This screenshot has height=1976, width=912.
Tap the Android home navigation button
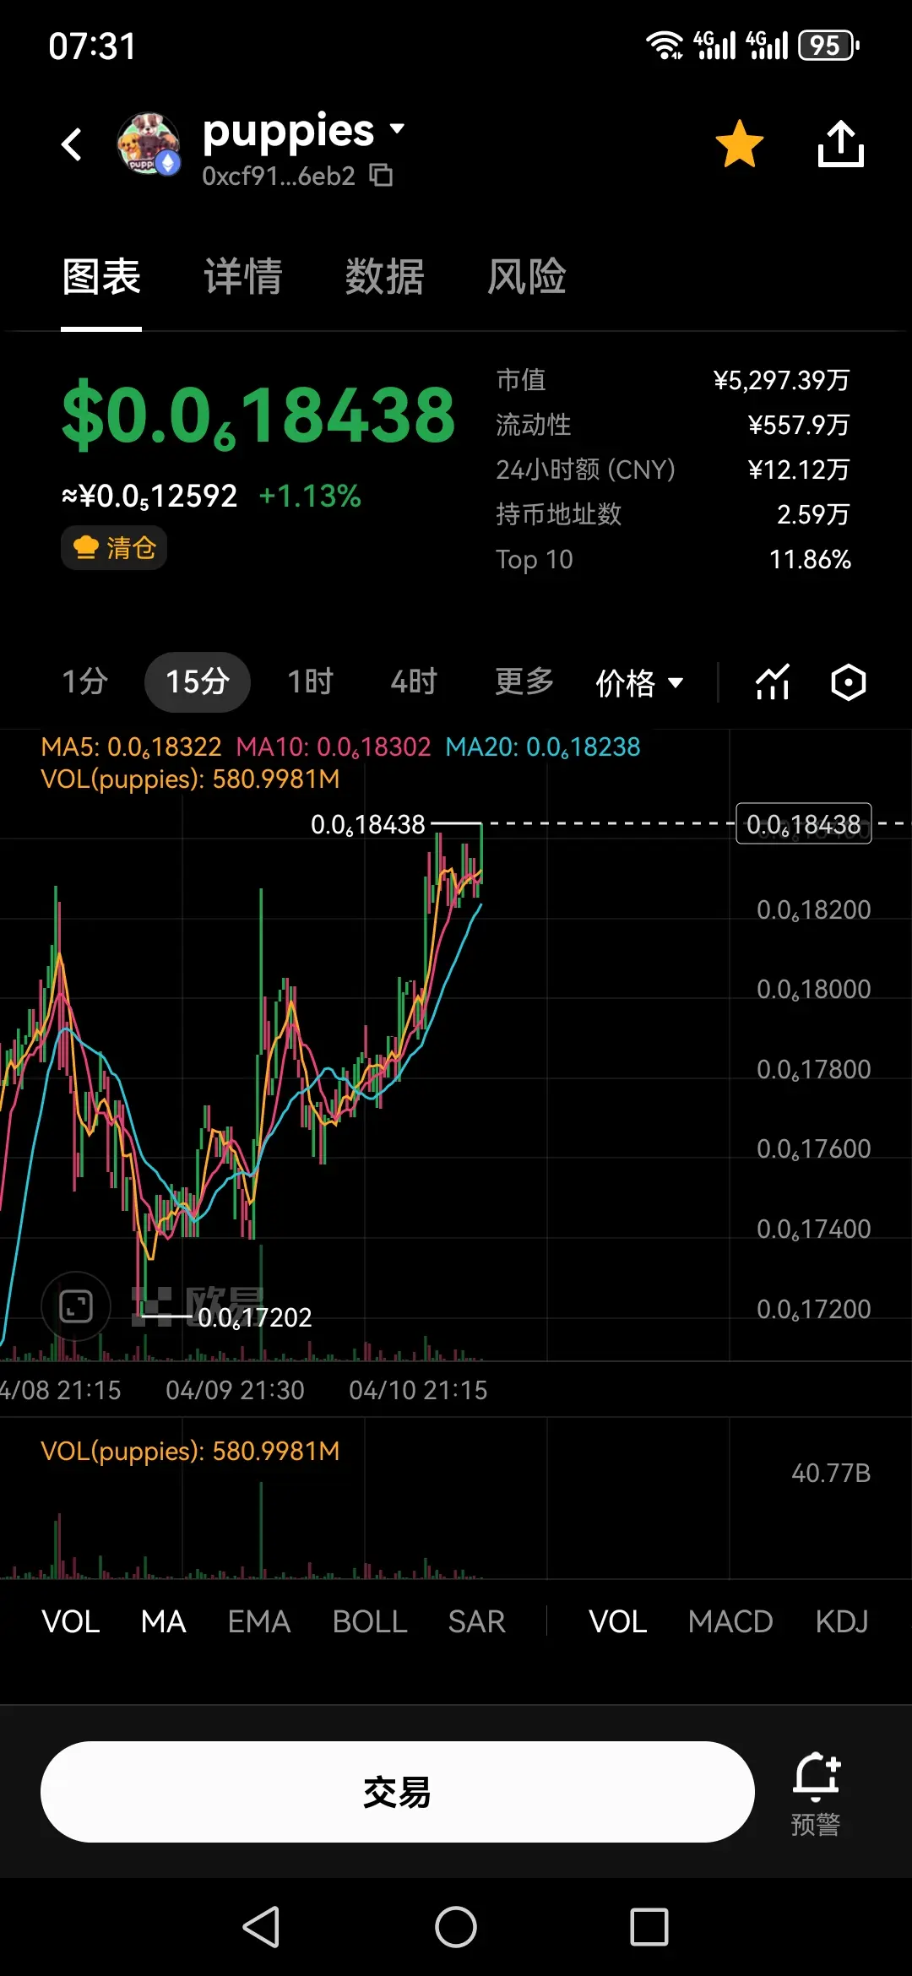(x=456, y=1927)
